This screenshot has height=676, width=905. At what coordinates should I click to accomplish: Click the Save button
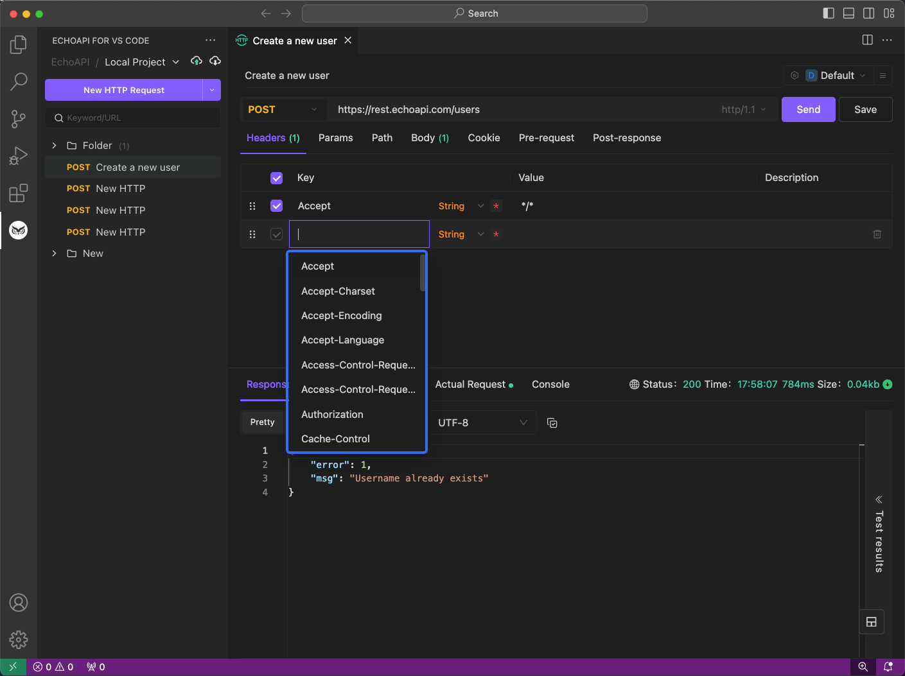865,109
